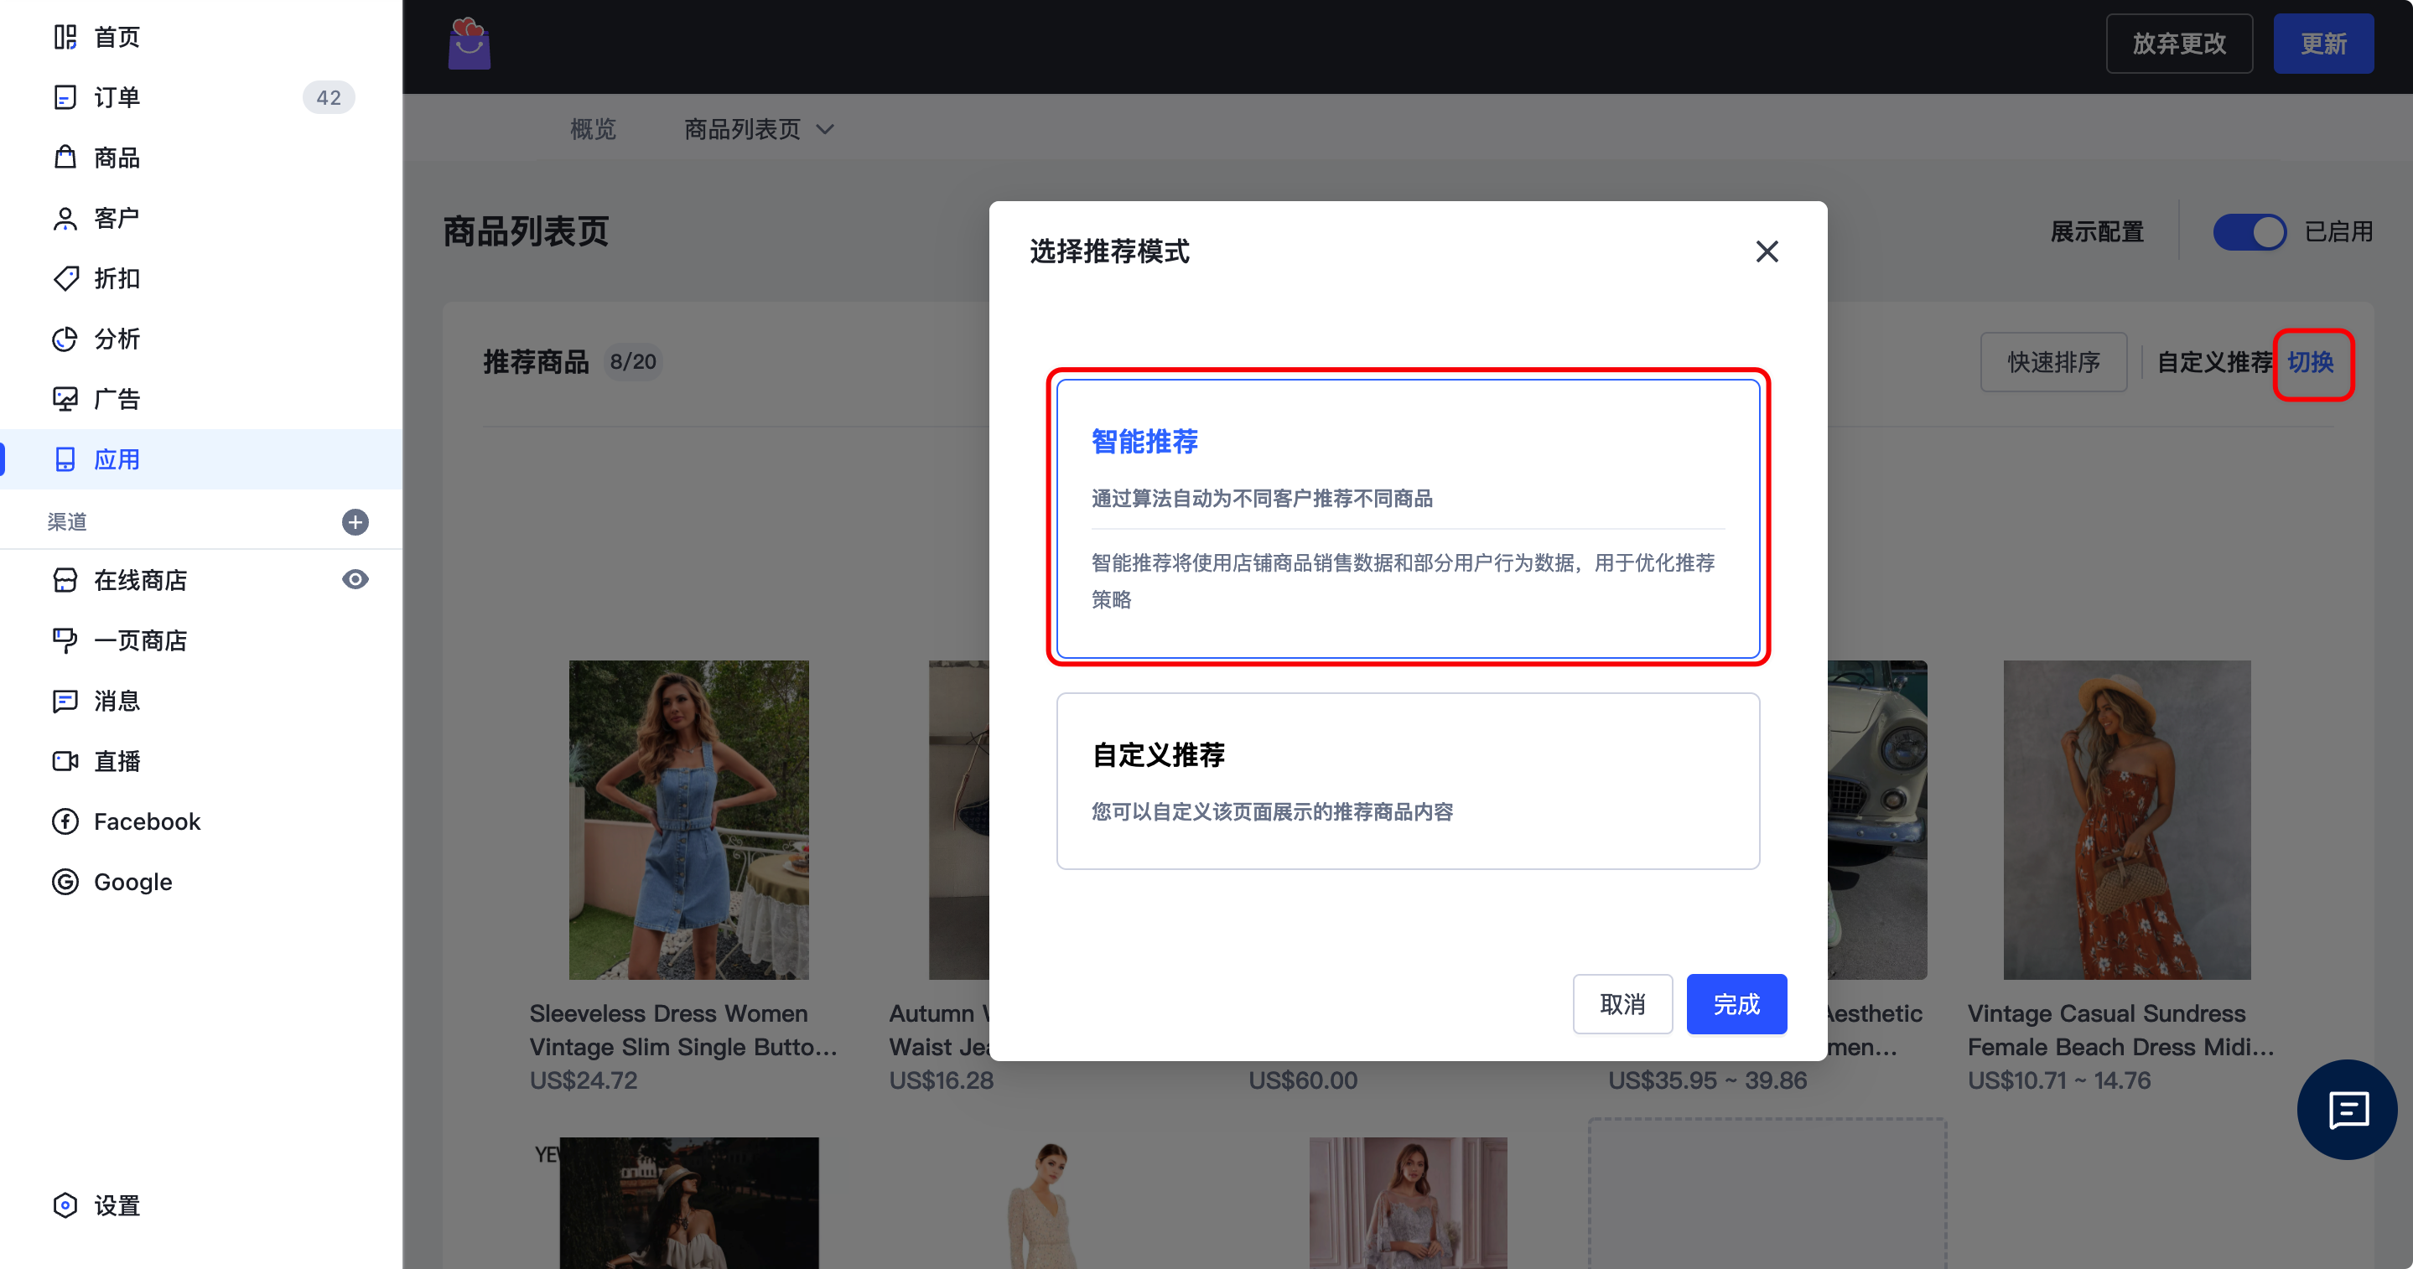Open the Discounts tag icon
The width and height of the screenshot is (2413, 1269).
click(x=65, y=278)
